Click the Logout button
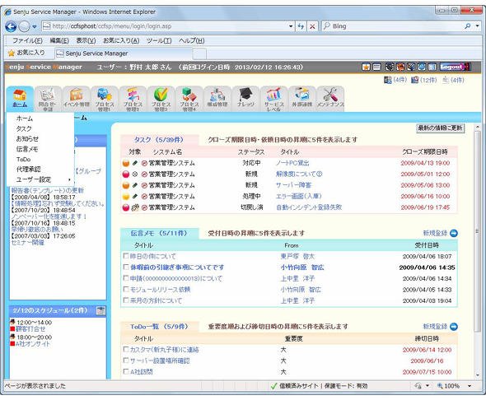Viewport: 486px width, 400px height. 452,67
